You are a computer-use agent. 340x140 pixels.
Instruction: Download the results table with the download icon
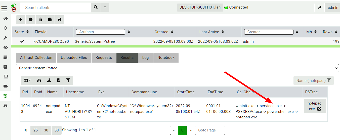coord(49,80)
